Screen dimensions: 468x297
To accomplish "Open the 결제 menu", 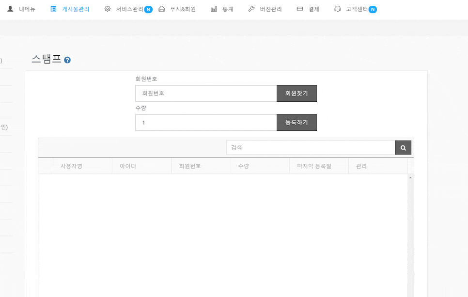I will pyautogui.click(x=313, y=9).
